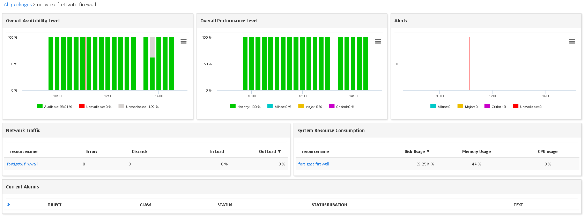The image size is (585, 218).
Task: Open the Overall Availability Level chart menu
Action: tap(183, 41)
